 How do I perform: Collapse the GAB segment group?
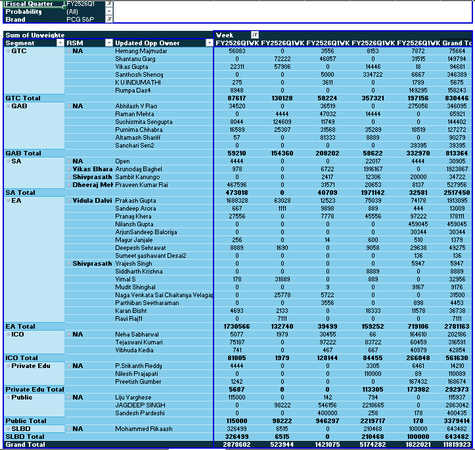pos(8,106)
